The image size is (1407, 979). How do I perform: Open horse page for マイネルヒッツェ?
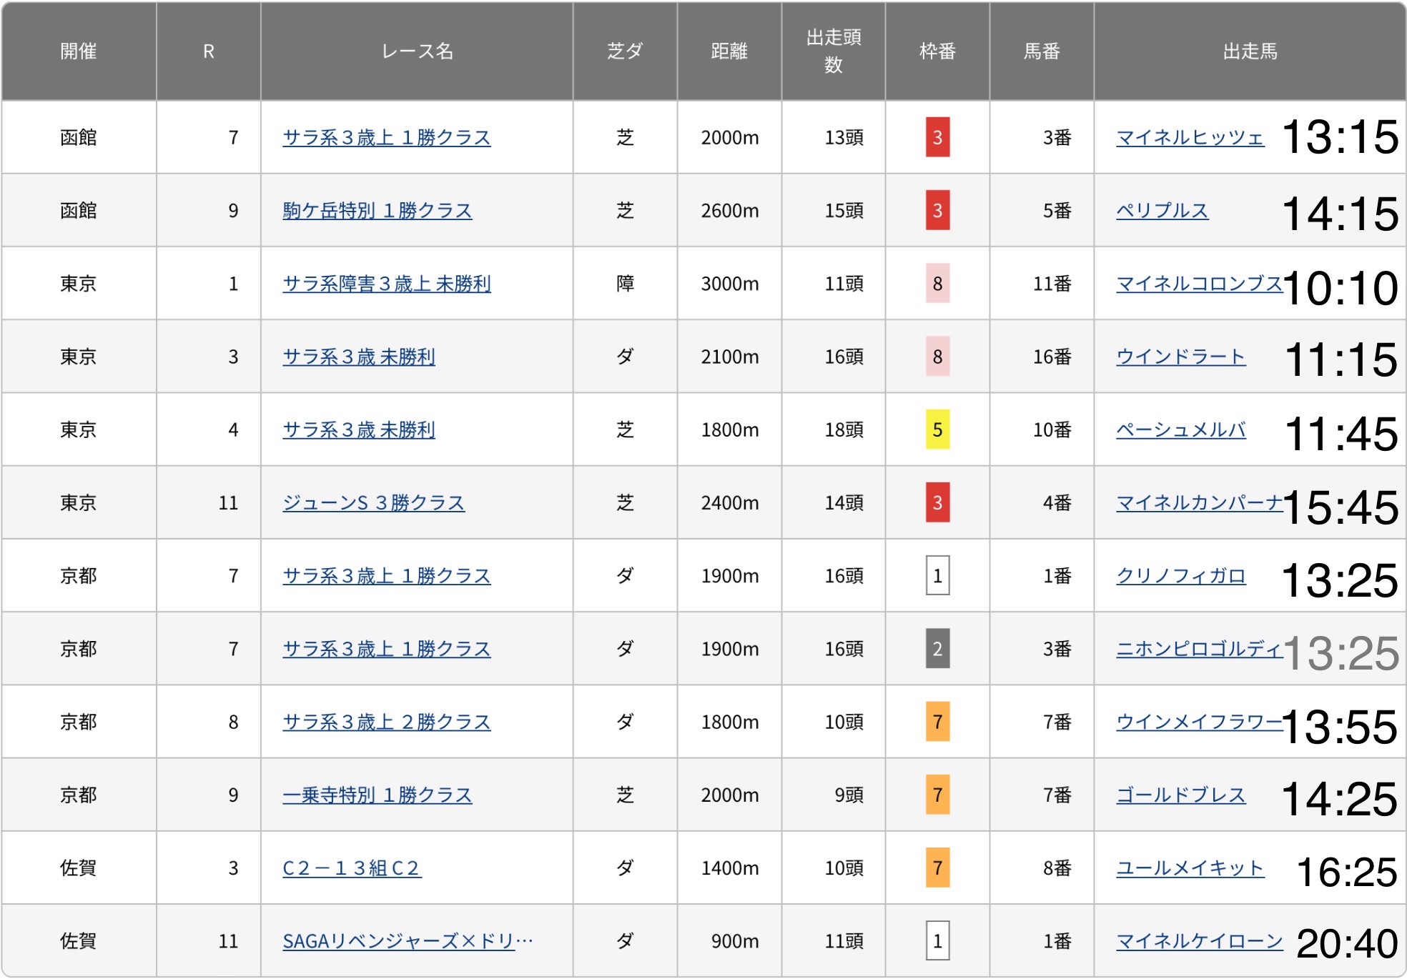(1189, 137)
